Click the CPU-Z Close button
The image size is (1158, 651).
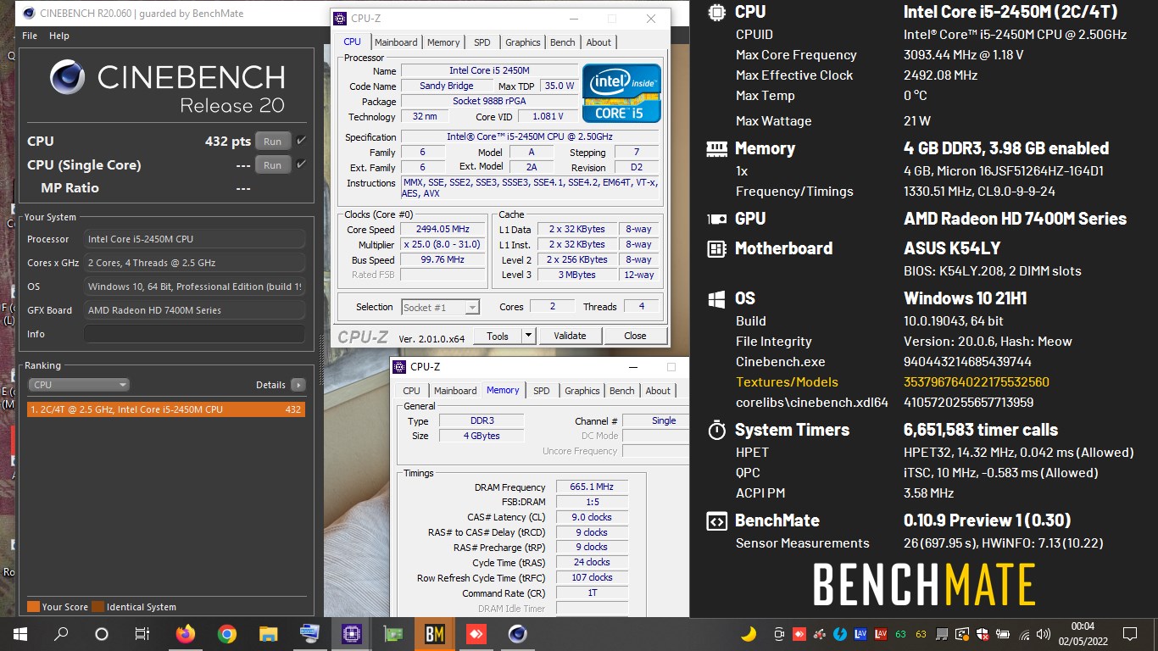click(635, 336)
